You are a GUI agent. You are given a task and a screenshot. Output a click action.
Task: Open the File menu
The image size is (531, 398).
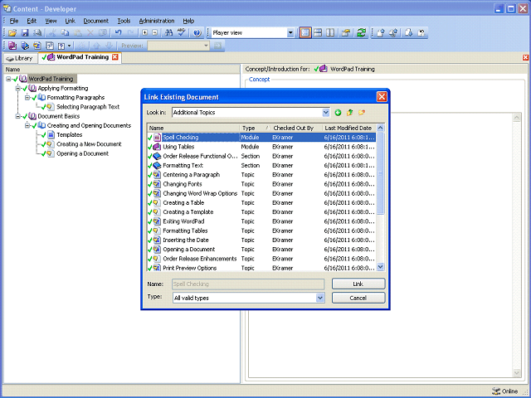coord(14,21)
